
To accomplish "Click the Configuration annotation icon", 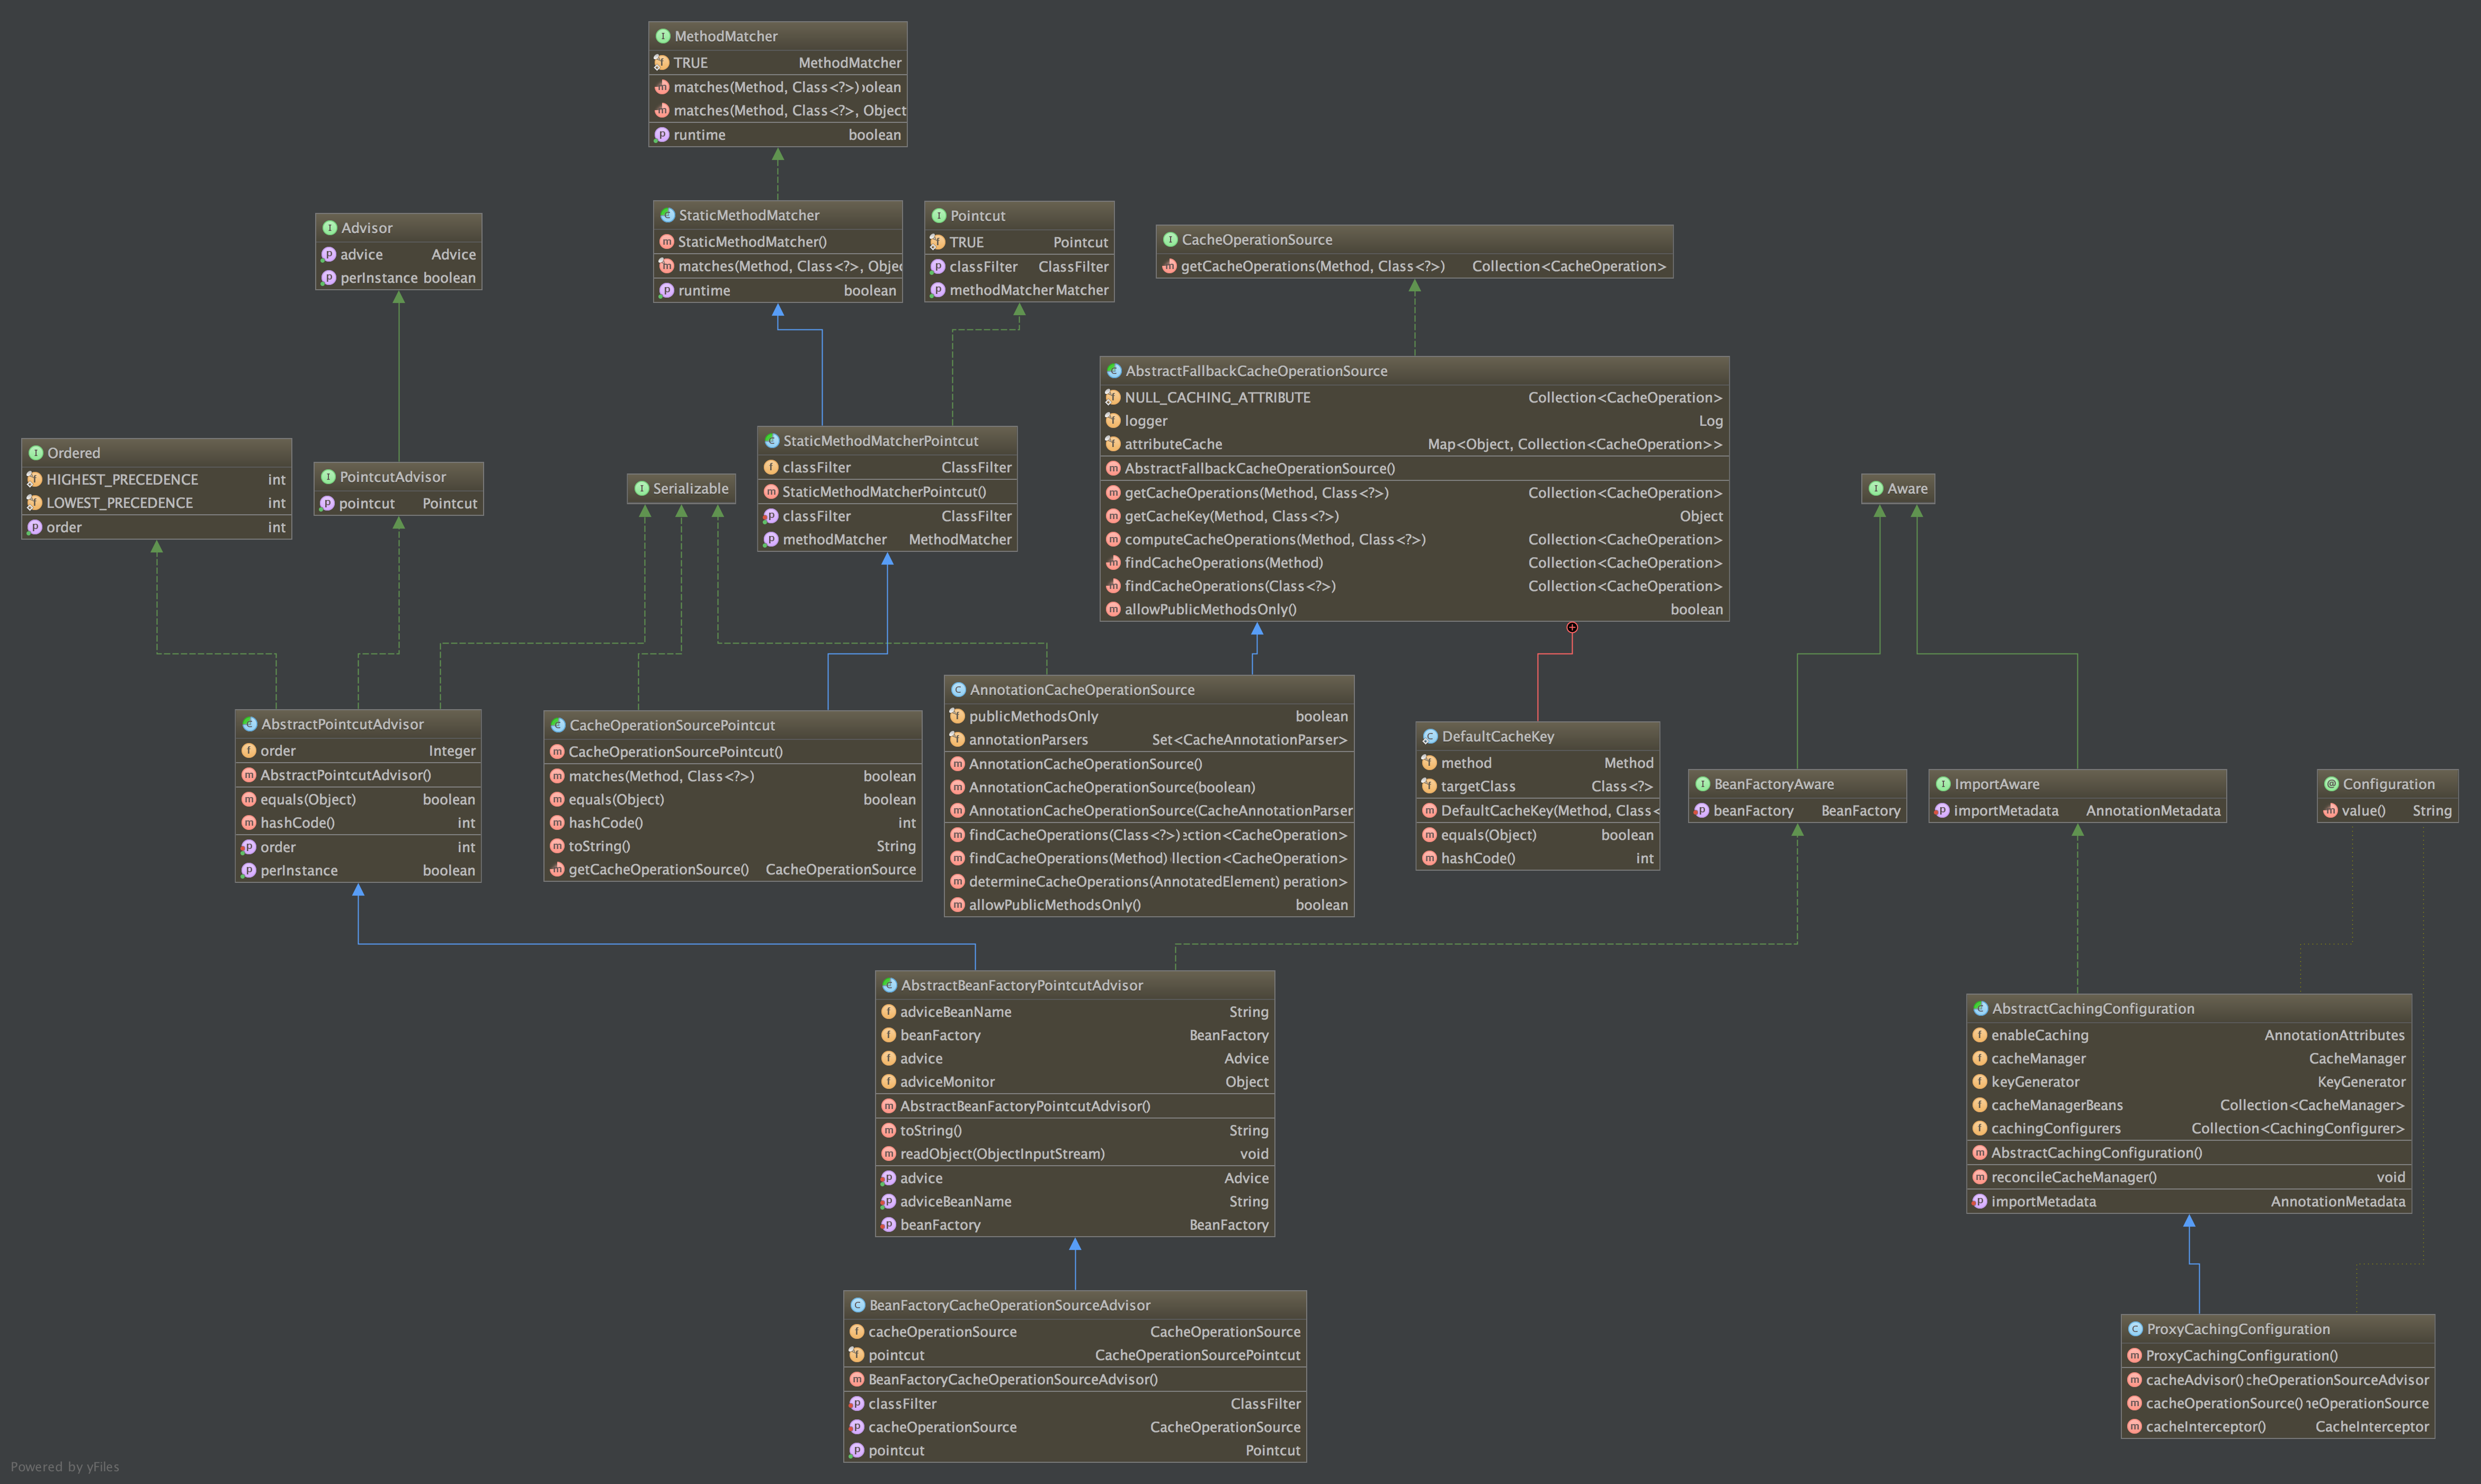I will point(2330,784).
